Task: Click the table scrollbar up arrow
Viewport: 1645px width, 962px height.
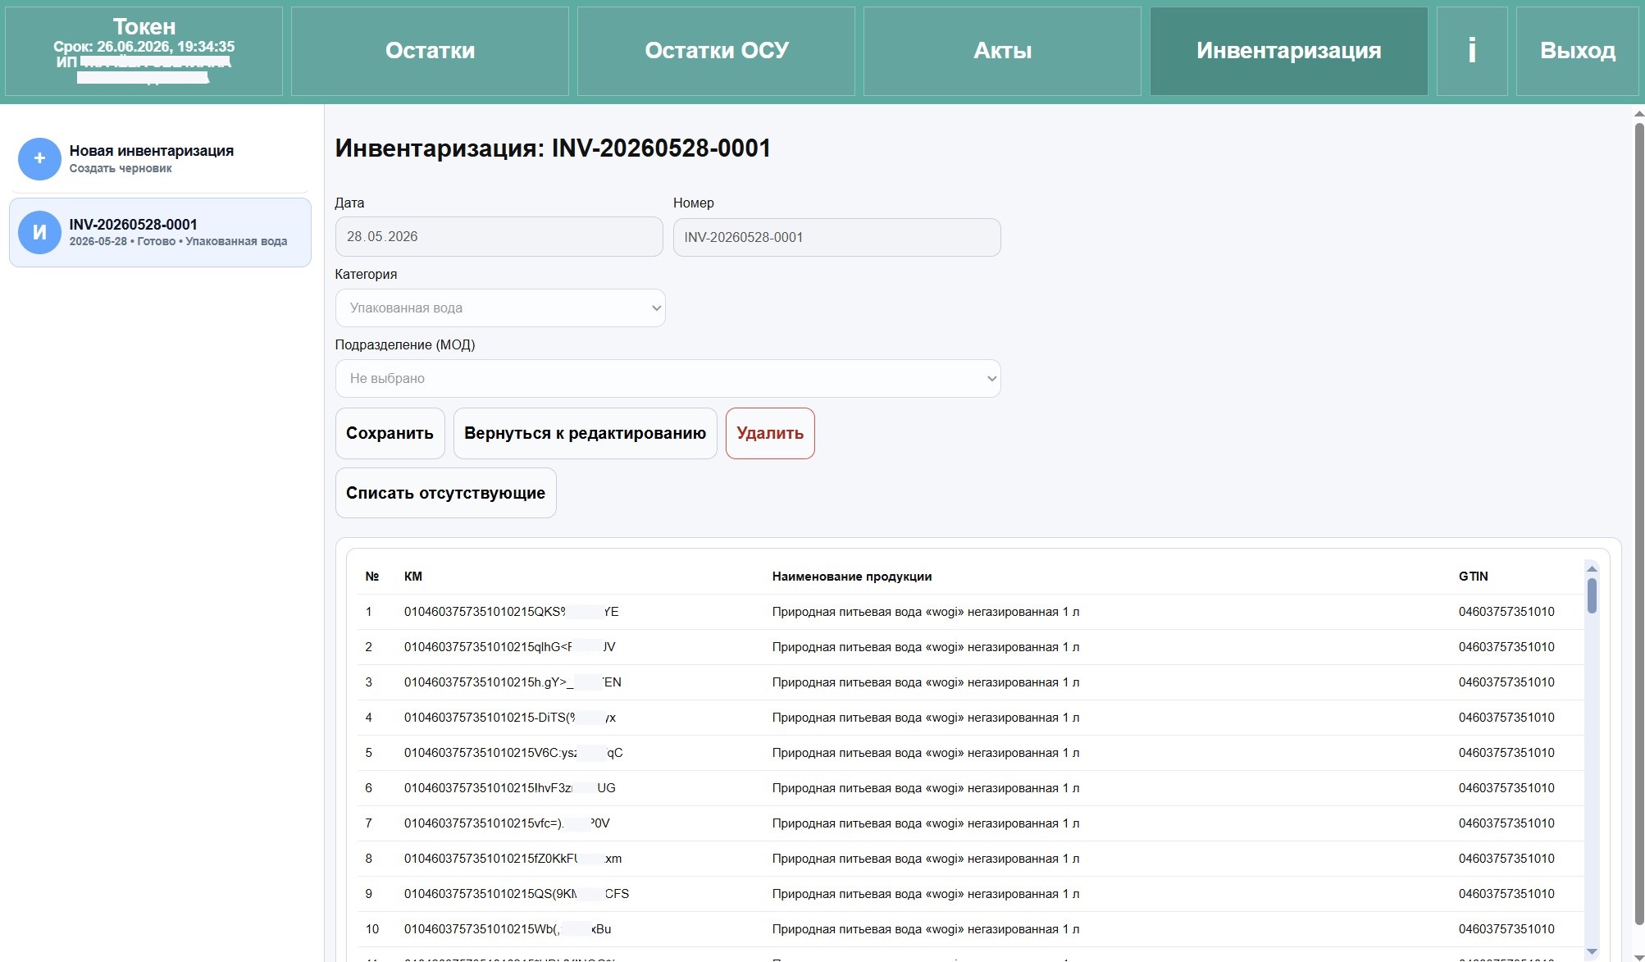Action: pyautogui.click(x=1592, y=568)
